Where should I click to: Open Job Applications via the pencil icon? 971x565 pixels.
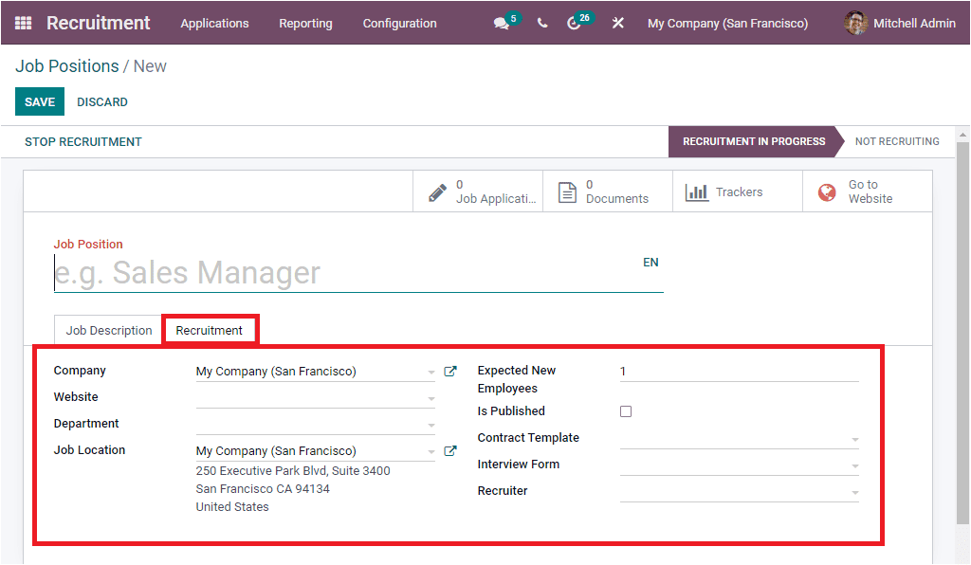477,191
